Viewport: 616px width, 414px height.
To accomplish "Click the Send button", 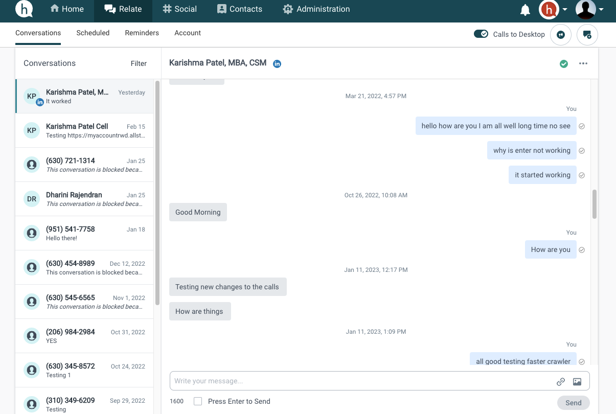I will coord(573,403).
